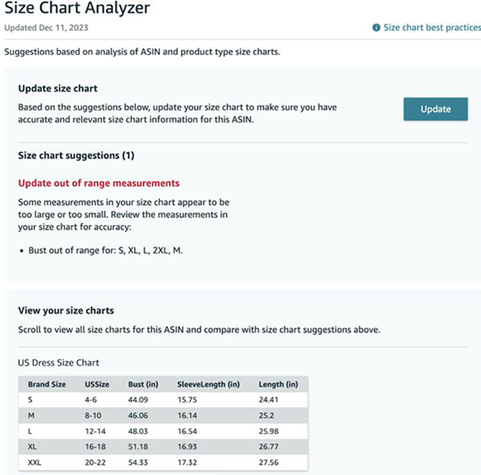Click the US Dress Size Chart title
Image resolution: width=481 pixels, height=475 pixels.
point(58,362)
